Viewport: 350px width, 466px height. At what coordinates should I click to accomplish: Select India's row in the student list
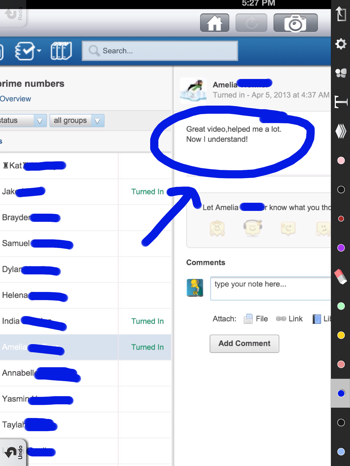[85, 321]
